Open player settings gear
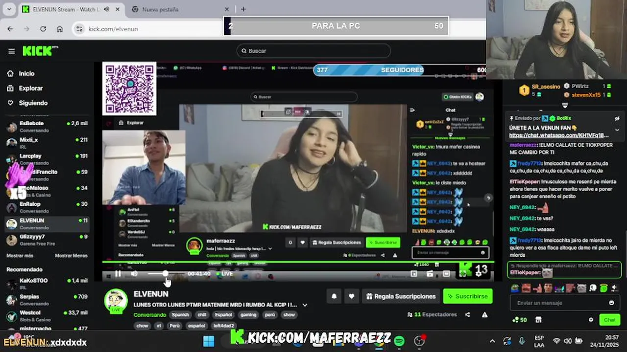The height and width of the screenshot is (352, 627). (x=479, y=274)
